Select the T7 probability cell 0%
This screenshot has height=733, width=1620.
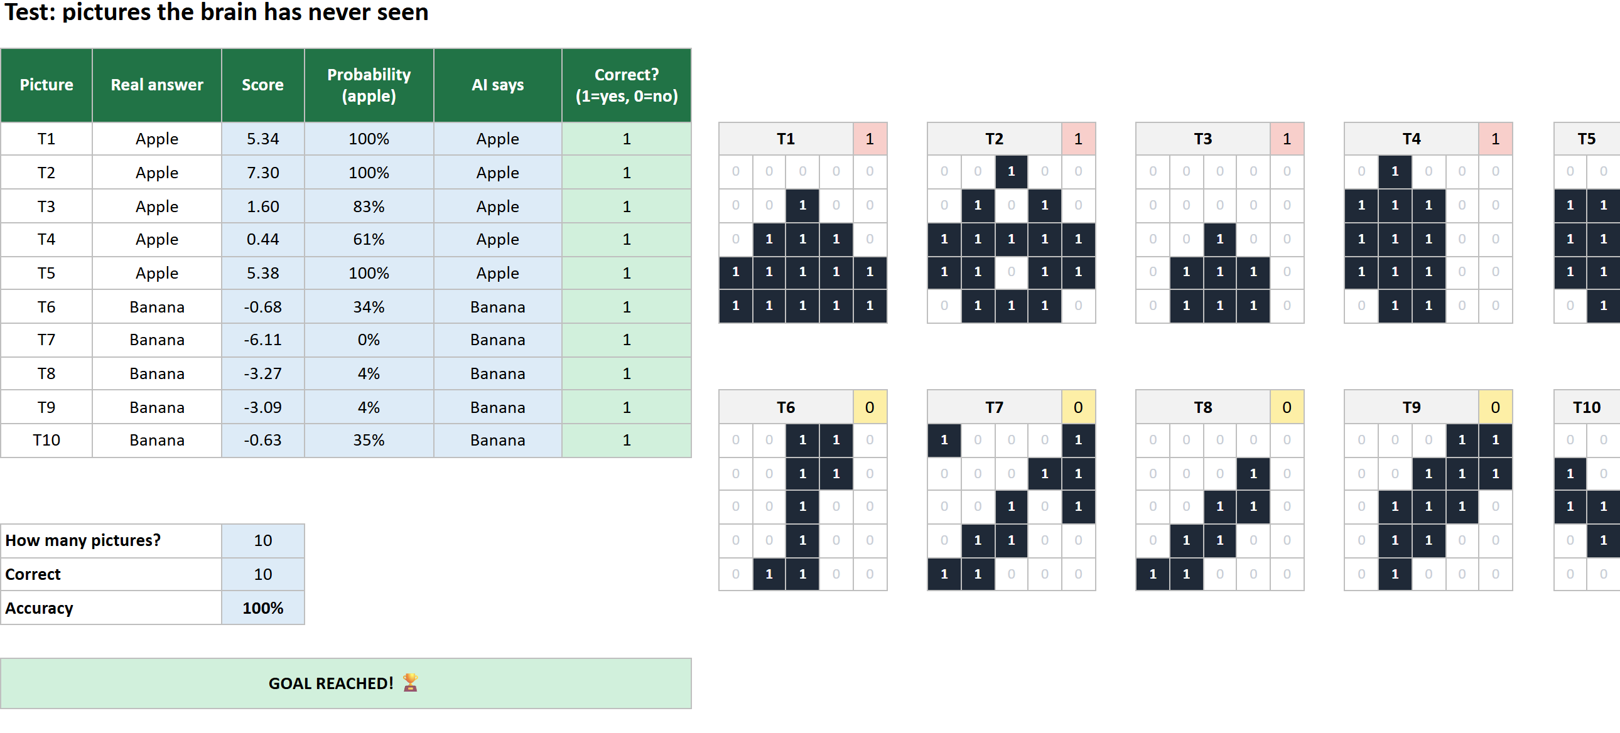369,340
